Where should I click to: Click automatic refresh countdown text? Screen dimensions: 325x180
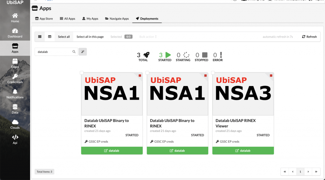point(278,37)
